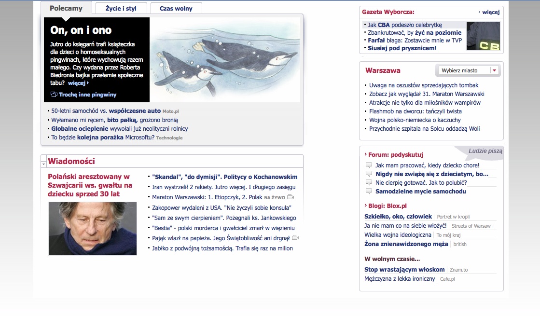Click speech bubble icon beside Nigdy nie zwiążę się
Screen dimensions: 540x316
point(369,174)
